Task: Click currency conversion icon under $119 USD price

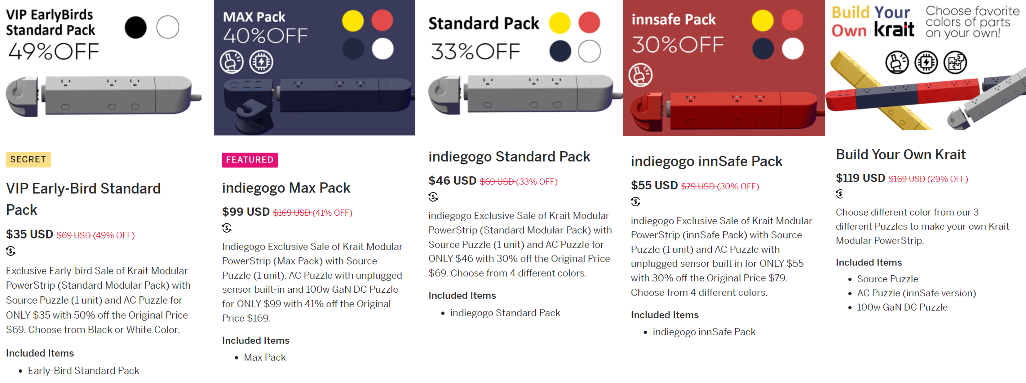Action: (x=840, y=194)
